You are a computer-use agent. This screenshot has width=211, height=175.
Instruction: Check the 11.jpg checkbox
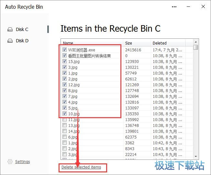coord(64,119)
